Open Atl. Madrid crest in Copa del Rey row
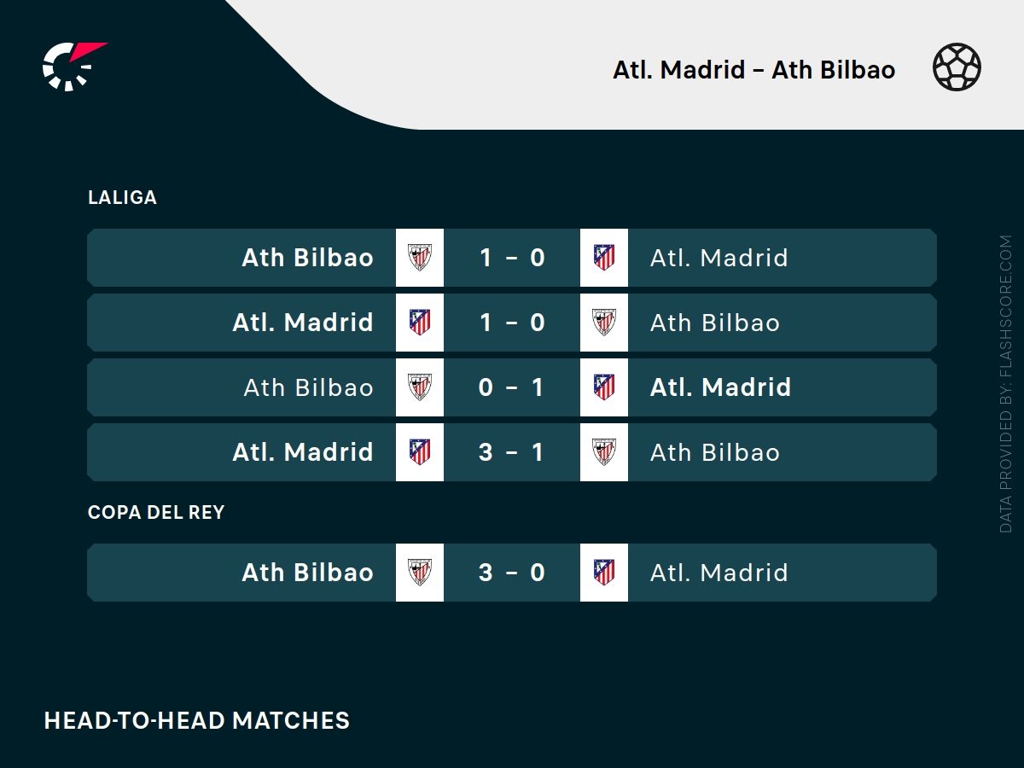Viewport: 1024px width, 768px height. (x=604, y=573)
